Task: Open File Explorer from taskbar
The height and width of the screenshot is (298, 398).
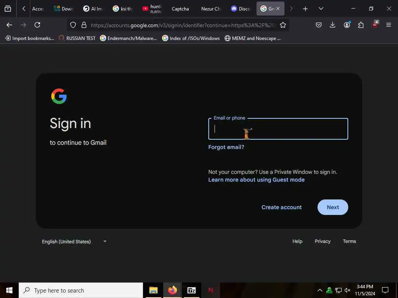Action: coord(153,290)
